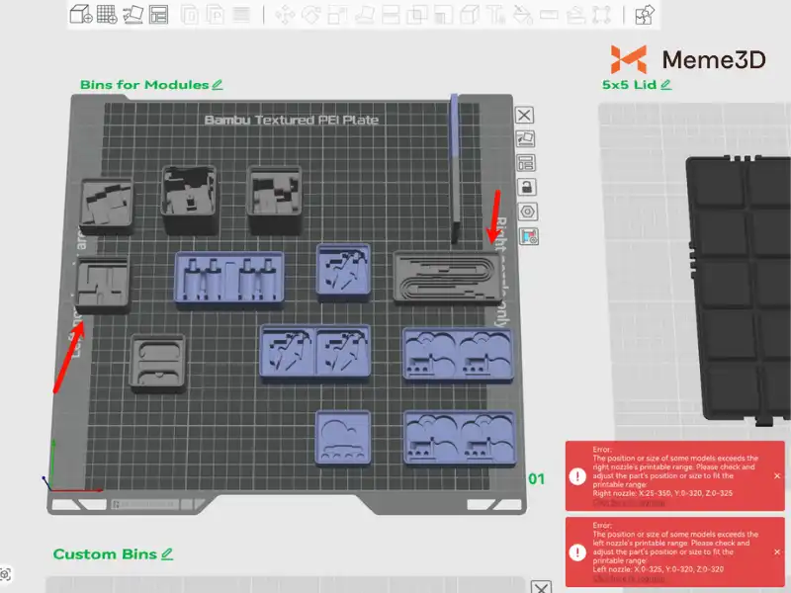Click the Add plate grid icon
Image resolution: width=791 pixels, height=593 pixels.
107,15
